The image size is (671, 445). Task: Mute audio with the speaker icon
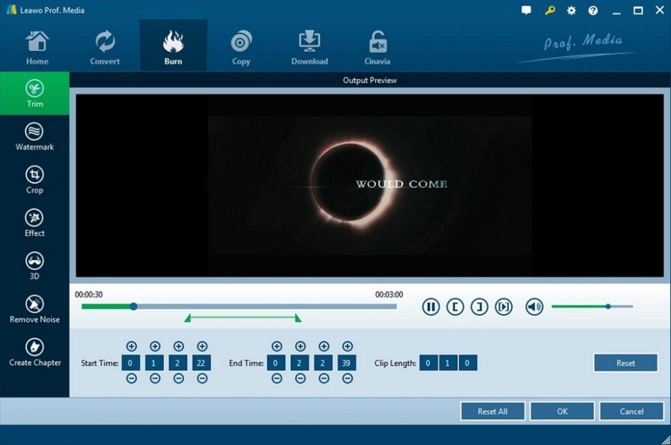(x=533, y=306)
